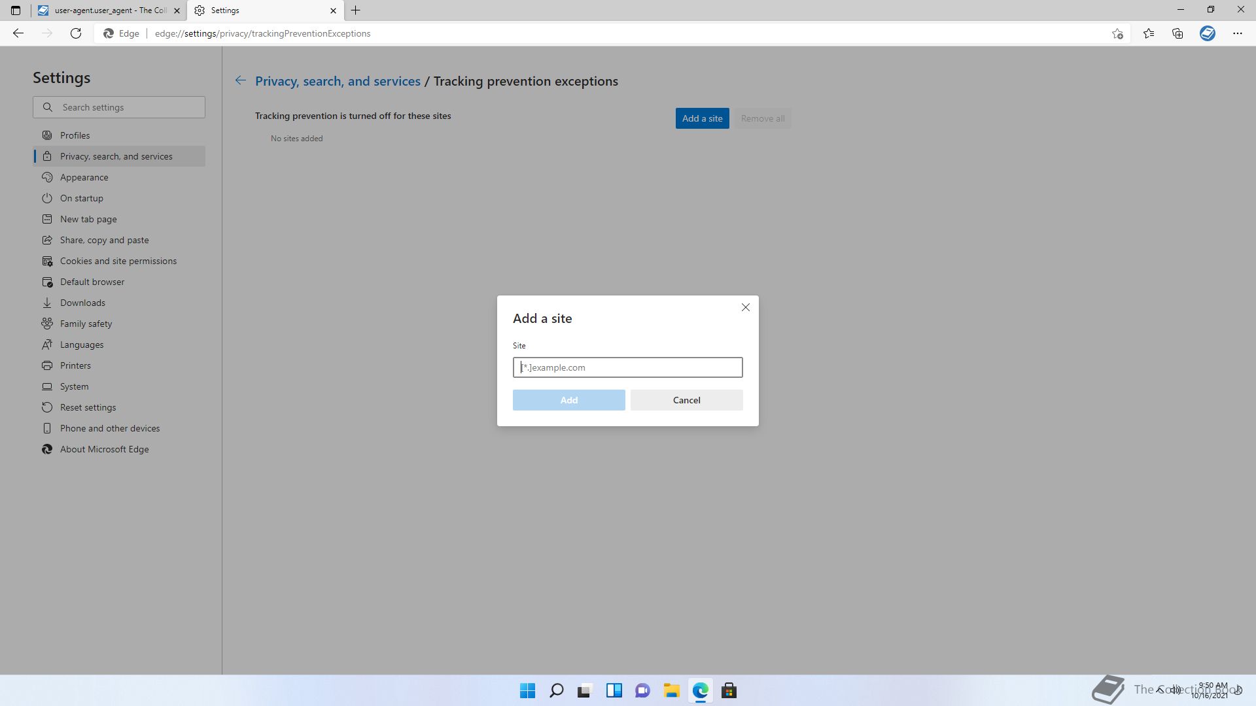This screenshot has height=706, width=1256.
Task: Click the profile avatar icon
Action: pos(1208,33)
